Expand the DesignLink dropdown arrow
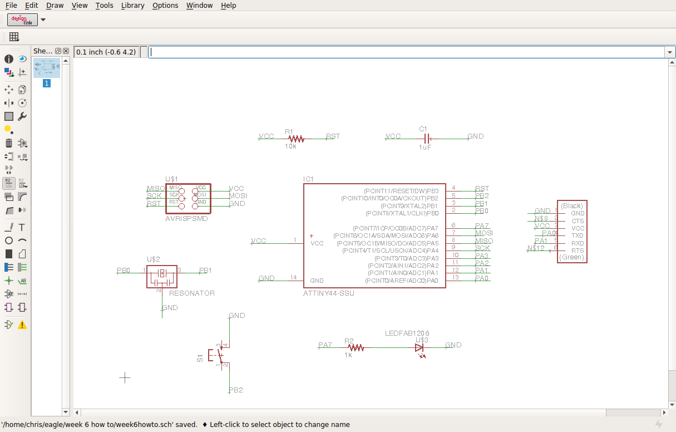The image size is (676, 432). pyautogui.click(x=43, y=20)
